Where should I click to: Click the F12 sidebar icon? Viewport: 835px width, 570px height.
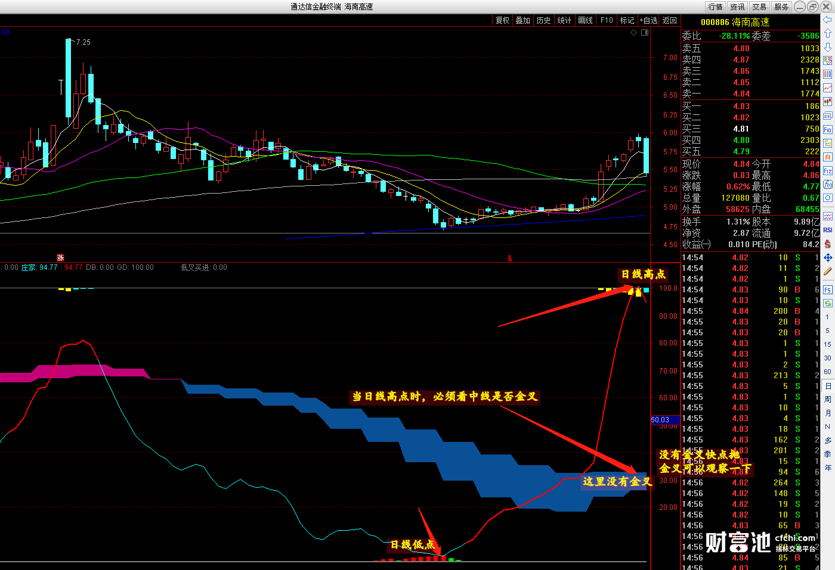point(827,170)
